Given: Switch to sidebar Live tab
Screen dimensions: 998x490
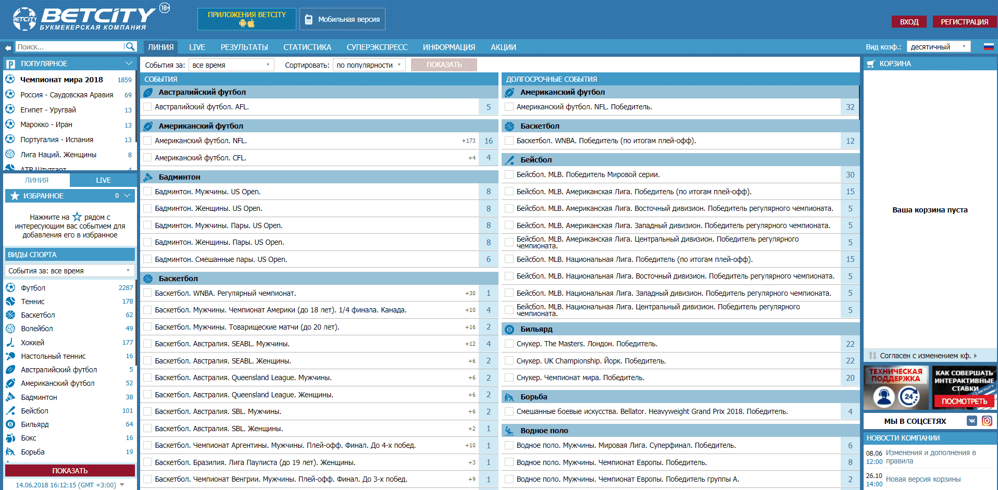Looking at the screenshot, I should coord(103,180).
